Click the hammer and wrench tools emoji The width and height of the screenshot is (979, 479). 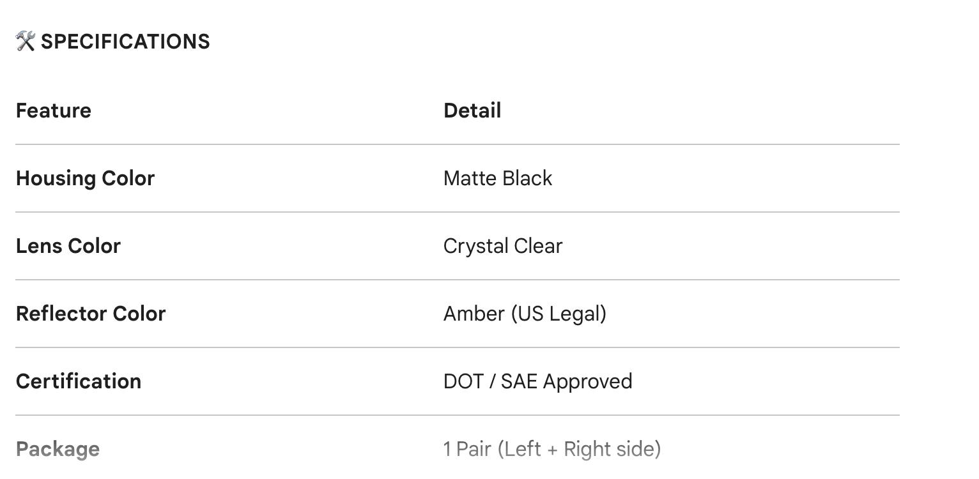[25, 42]
